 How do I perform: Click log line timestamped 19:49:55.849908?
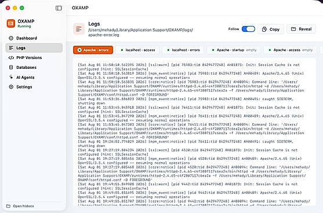[188, 186]
